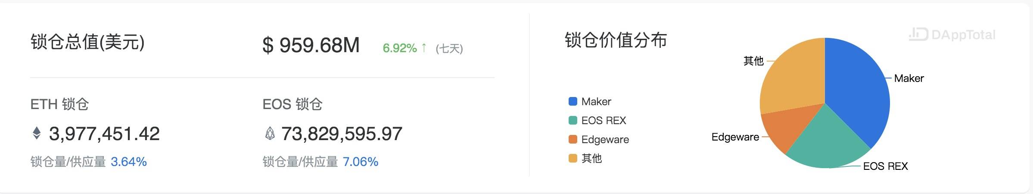The width and height of the screenshot is (1033, 194).
Task: Toggle EOS REX legend item
Action: pyautogui.click(x=597, y=120)
